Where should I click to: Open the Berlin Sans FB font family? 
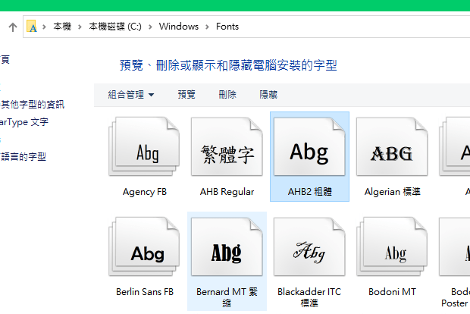(145, 253)
